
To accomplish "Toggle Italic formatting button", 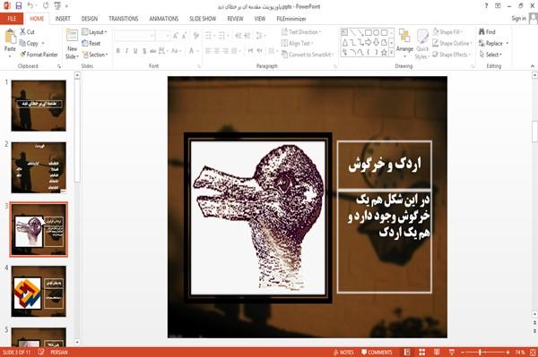I will (x=126, y=51).
